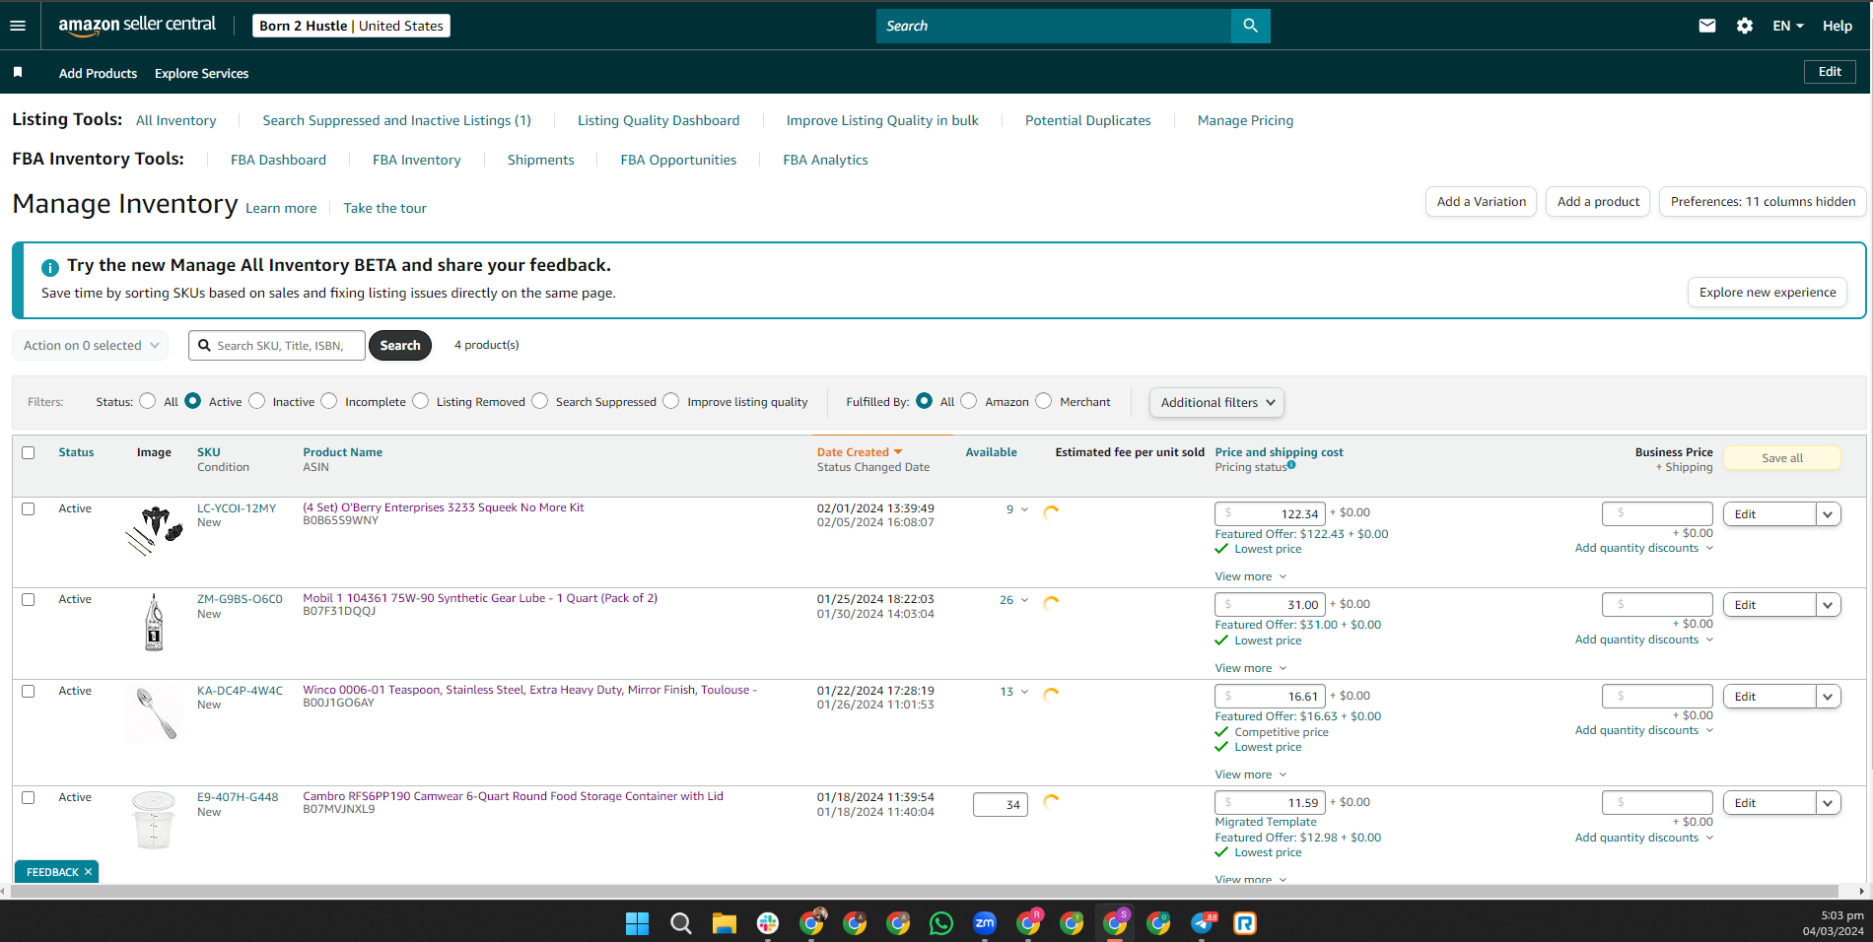Click the SKU, Title, ISBN search field
This screenshot has width=1873, height=942.
(277, 346)
